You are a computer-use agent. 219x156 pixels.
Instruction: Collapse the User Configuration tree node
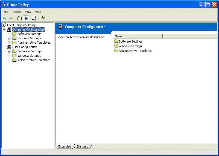(x=4, y=47)
